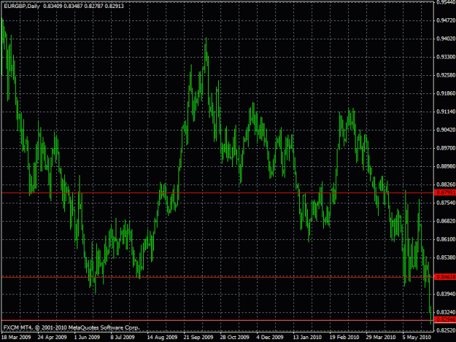This screenshot has width=456, height=342.
Task: Click the 0.88260 price axis label
Action: coord(446,184)
